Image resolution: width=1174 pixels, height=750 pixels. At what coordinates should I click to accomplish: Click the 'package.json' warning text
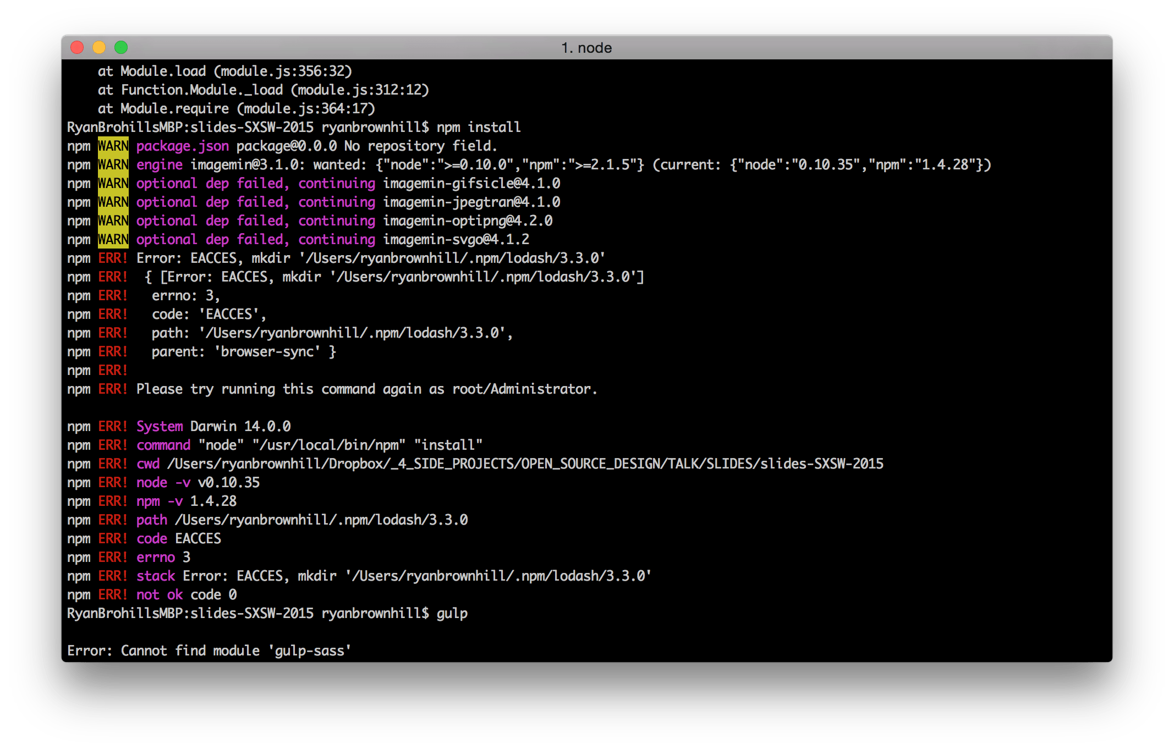pyautogui.click(x=183, y=146)
